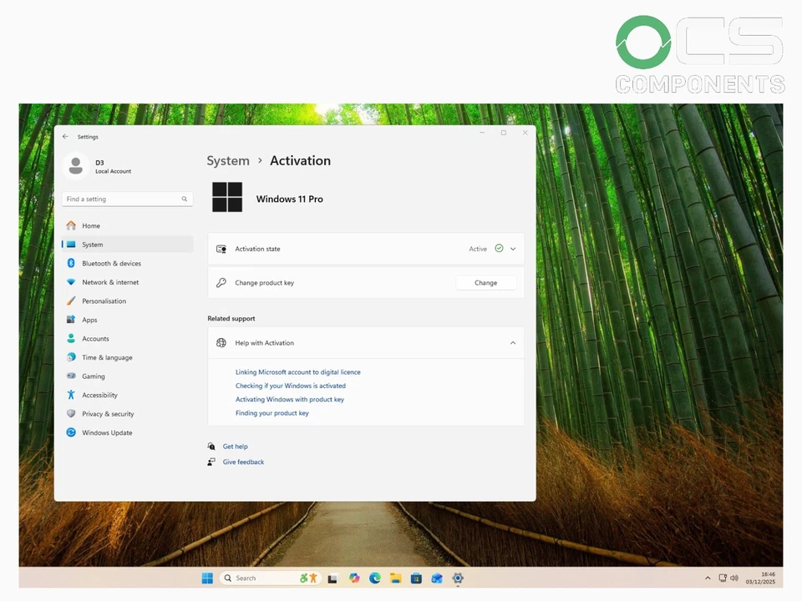Show hidden system tray icons
Image resolution: width=802 pixels, height=601 pixels.
[x=708, y=578]
